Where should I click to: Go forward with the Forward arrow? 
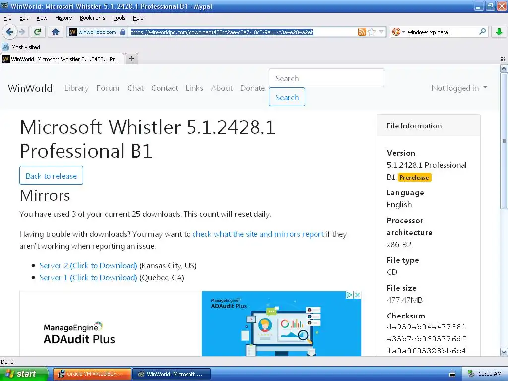pyautogui.click(x=22, y=32)
